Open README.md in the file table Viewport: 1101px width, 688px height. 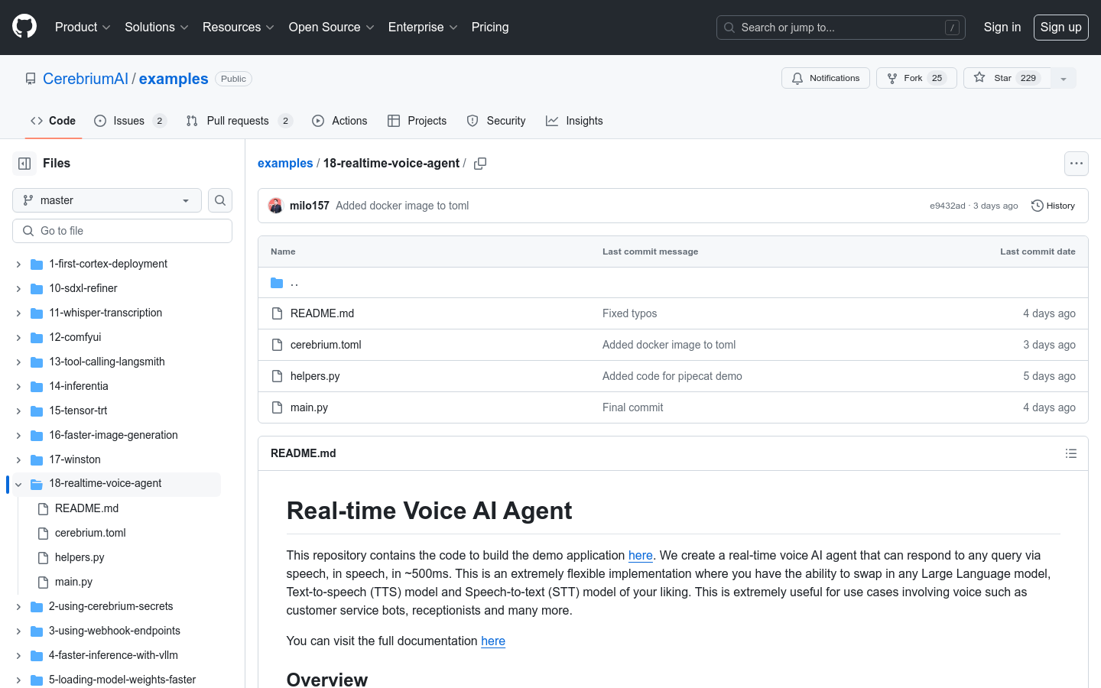point(322,313)
